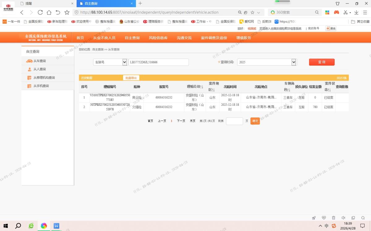This screenshot has width=371, height=231.
Task: Click the window-split icon in status bar
Action: tap(353, 218)
